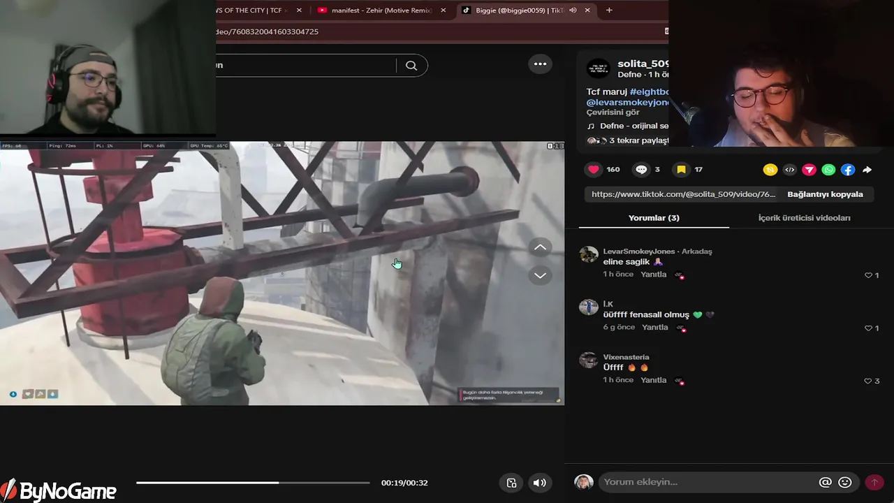Screen dimensions: 894x503
Task: Post the comment with the red arrow button
Action: [x=874, y=482]
